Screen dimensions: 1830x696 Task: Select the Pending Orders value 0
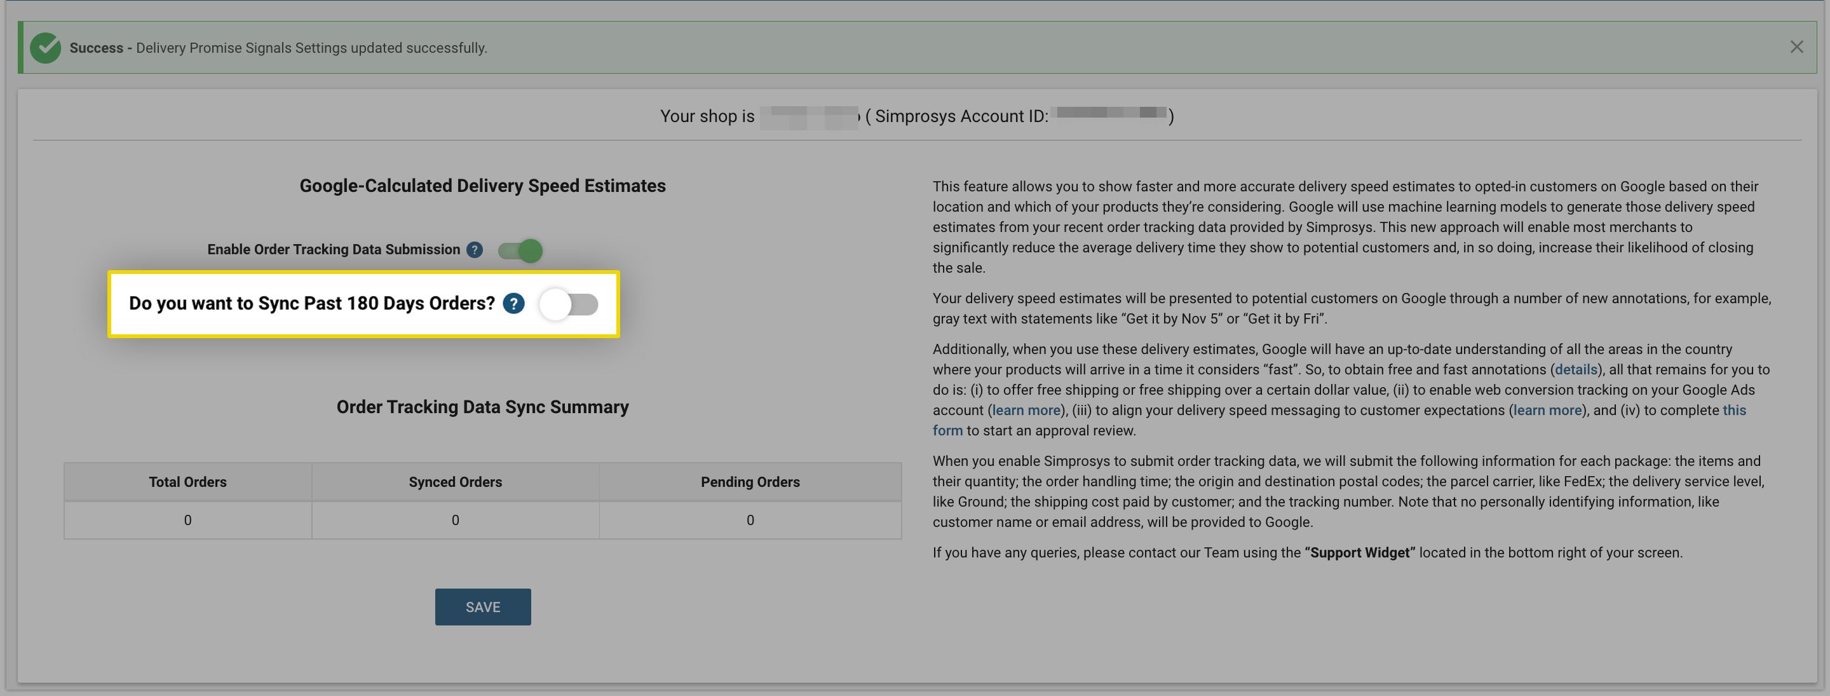750,521
